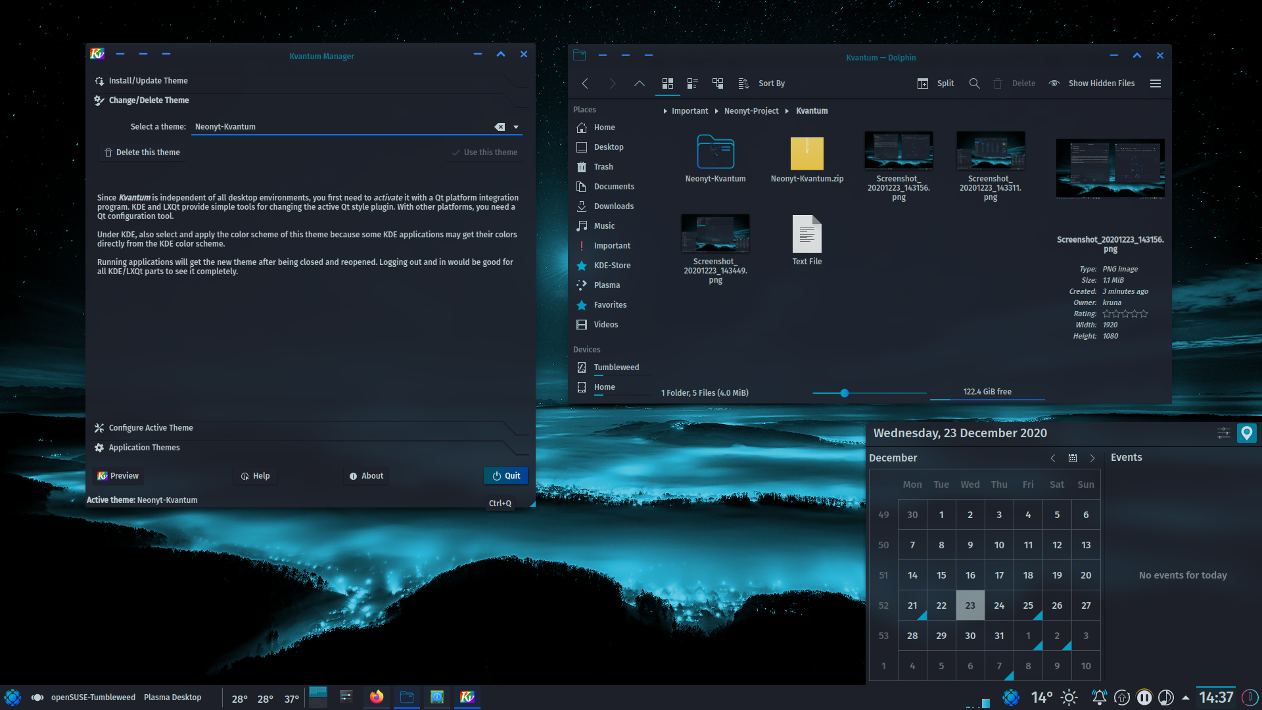Image resolution: width=1262 pixels, height=710 pixels.
Task: Set rating stars in the information panel
Action: pos(1125,314)
